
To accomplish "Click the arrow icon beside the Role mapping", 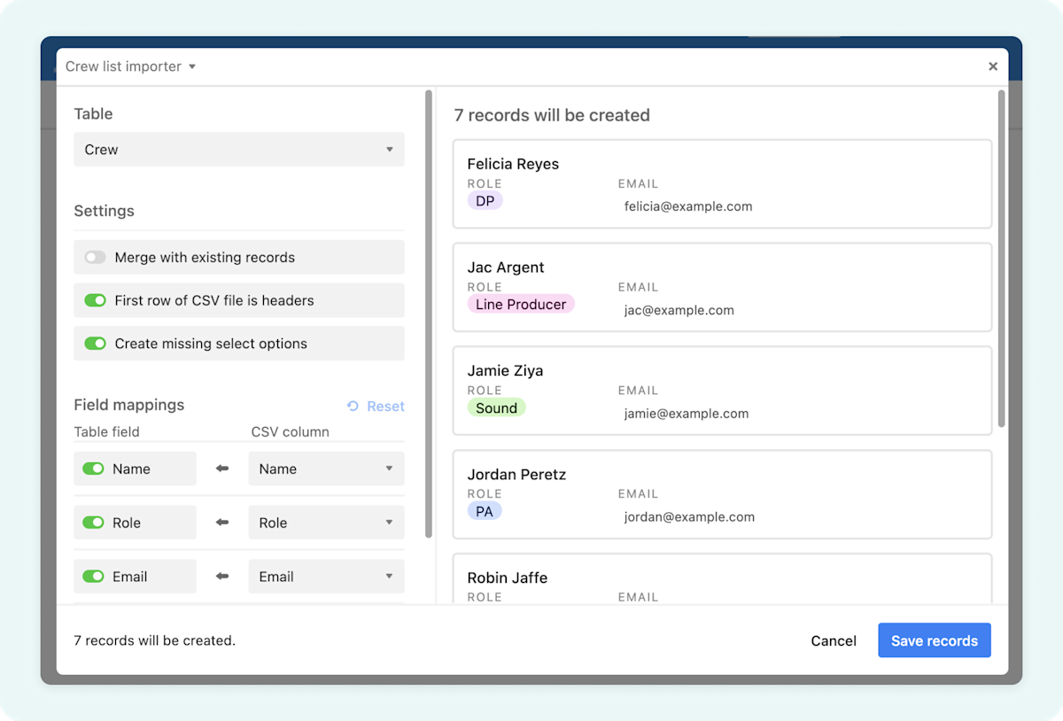I will pyautogui.click(x=221, y=523).
